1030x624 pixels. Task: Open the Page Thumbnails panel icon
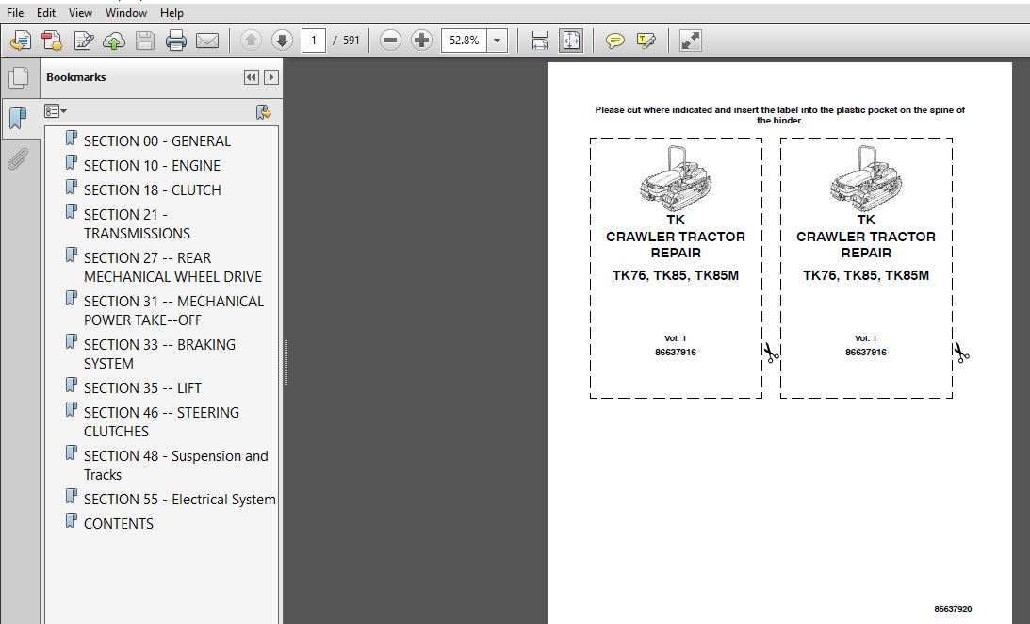(19, 77)
